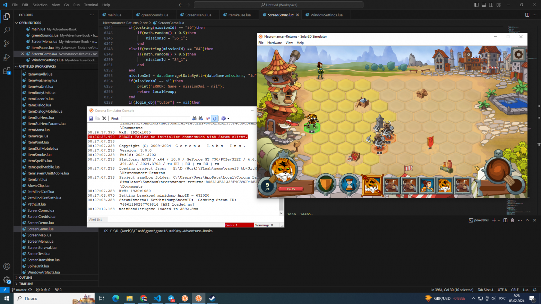The image size is (541, 304).
Task: Open the View menu in Solar2D Simulator
Action: pos(289,43)
